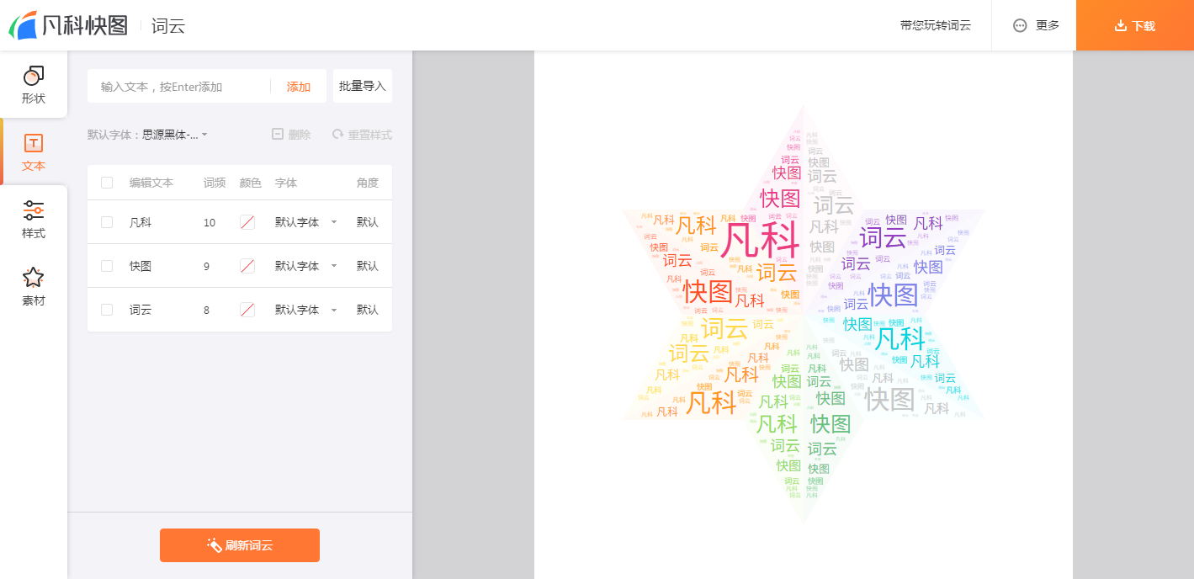Click frequency value 9 for 快图
Image resolution: width=1194 pixels, height=579 pixels.
tap(207, 266)
